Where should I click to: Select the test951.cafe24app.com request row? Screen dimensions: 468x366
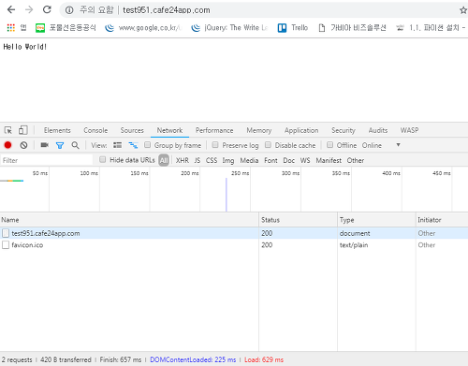pos(234,233)
